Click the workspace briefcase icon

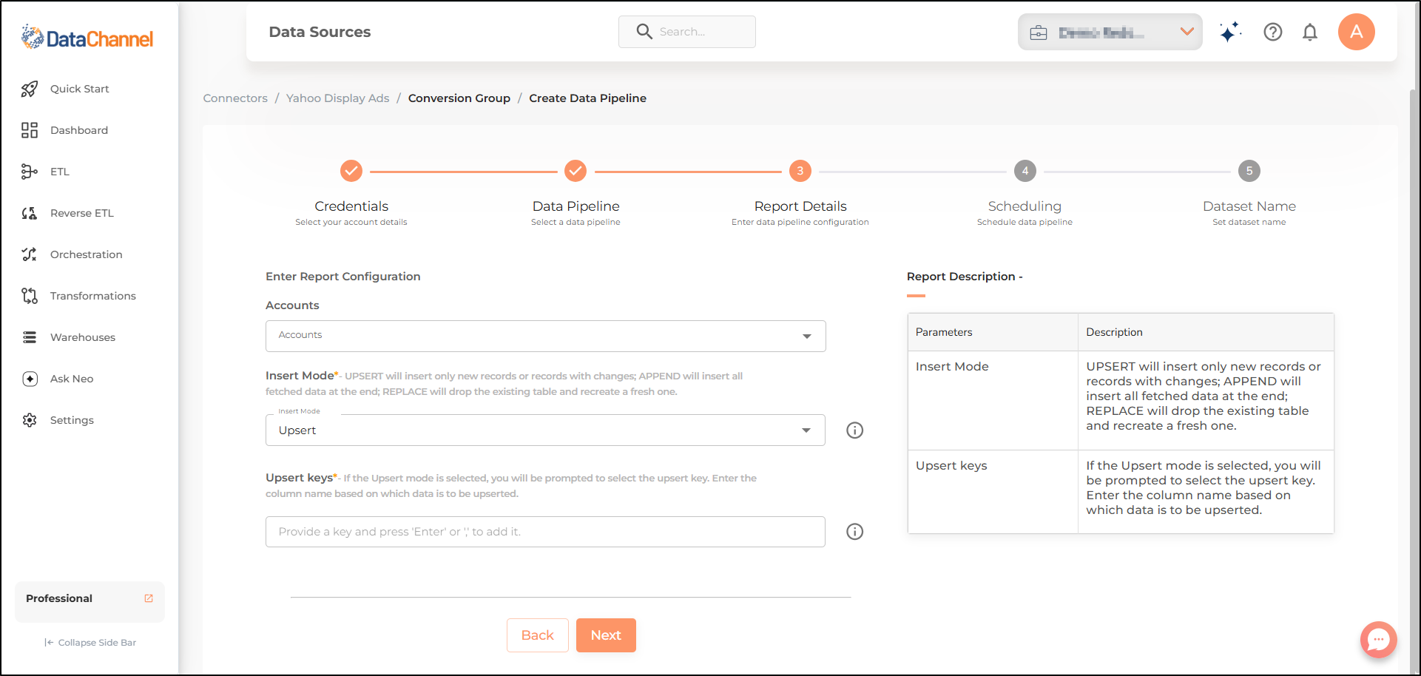[1039, 33]
